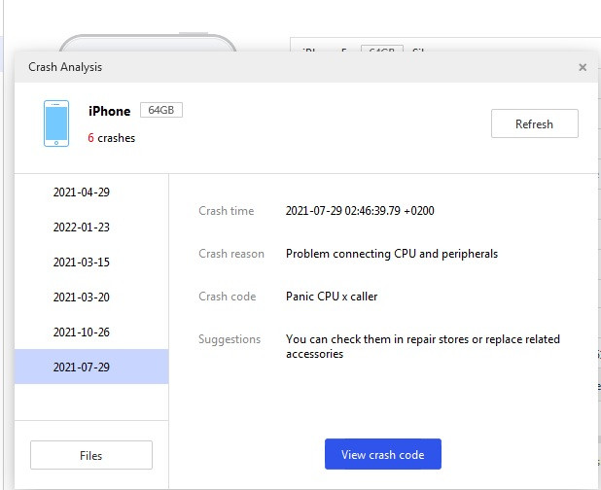The width and height of the screenshot is (601, 490).
Task: Click the 'Problem connecting CPU and peripherals' text
Action: click(x=391, y=254)
